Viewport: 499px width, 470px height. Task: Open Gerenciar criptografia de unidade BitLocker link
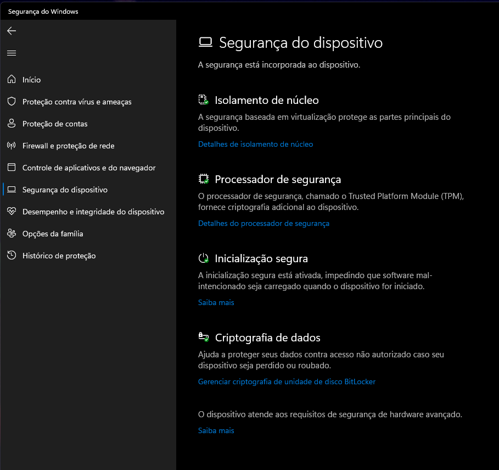tap(287, 381)
